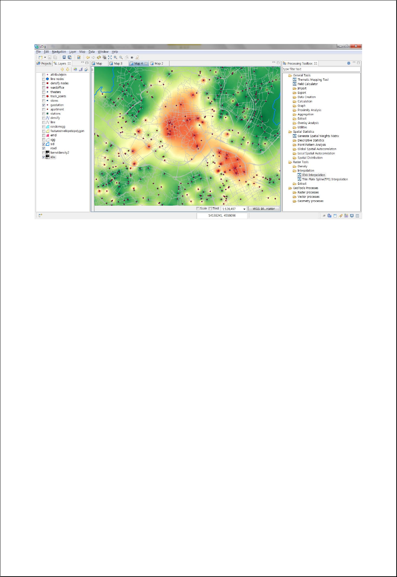Click the Zoom to full extent icon
The image size is (397, 577).
click(x=110, y=57)
